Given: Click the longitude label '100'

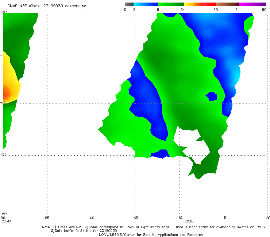Looking at the screenshot, I should pyautogui.click(x=91, y=218).
